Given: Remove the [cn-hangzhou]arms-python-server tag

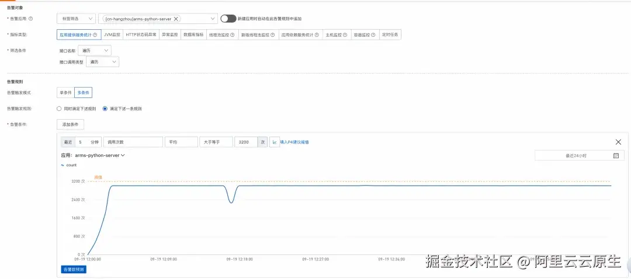Looking at the screenshot, I should [176, 19].
